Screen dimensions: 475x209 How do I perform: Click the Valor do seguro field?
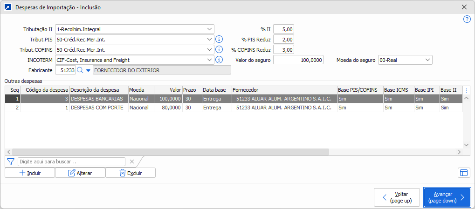tap(298, 60)
